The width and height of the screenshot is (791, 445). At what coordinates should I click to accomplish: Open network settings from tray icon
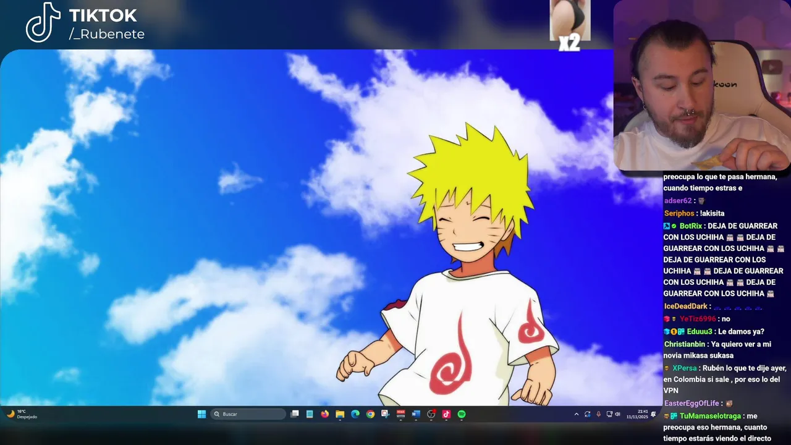point(609,414)
